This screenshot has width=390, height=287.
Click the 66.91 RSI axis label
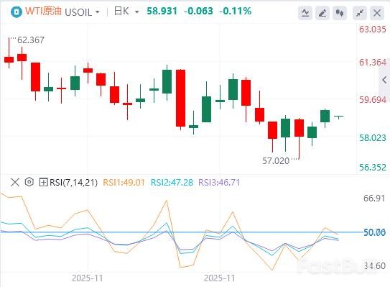[x=374, y=199]
